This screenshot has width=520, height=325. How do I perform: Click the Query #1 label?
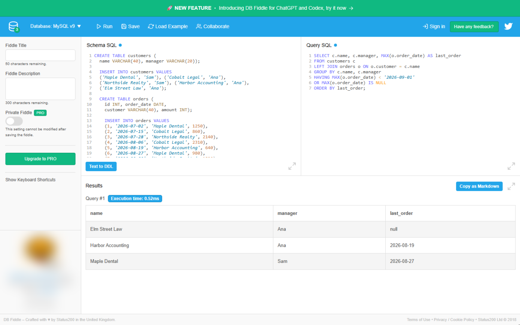tap(95, 198)
